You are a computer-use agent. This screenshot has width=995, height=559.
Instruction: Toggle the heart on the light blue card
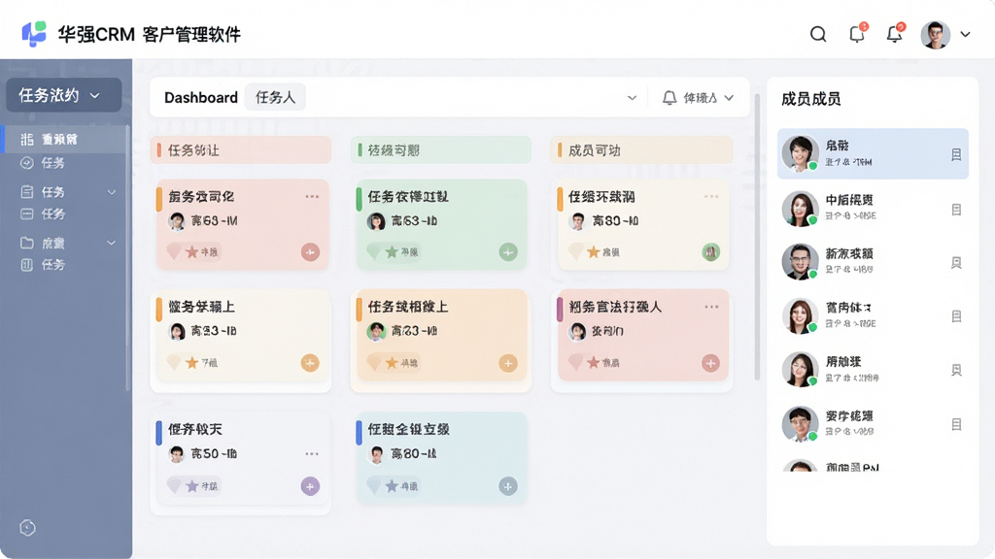[374, 486]
